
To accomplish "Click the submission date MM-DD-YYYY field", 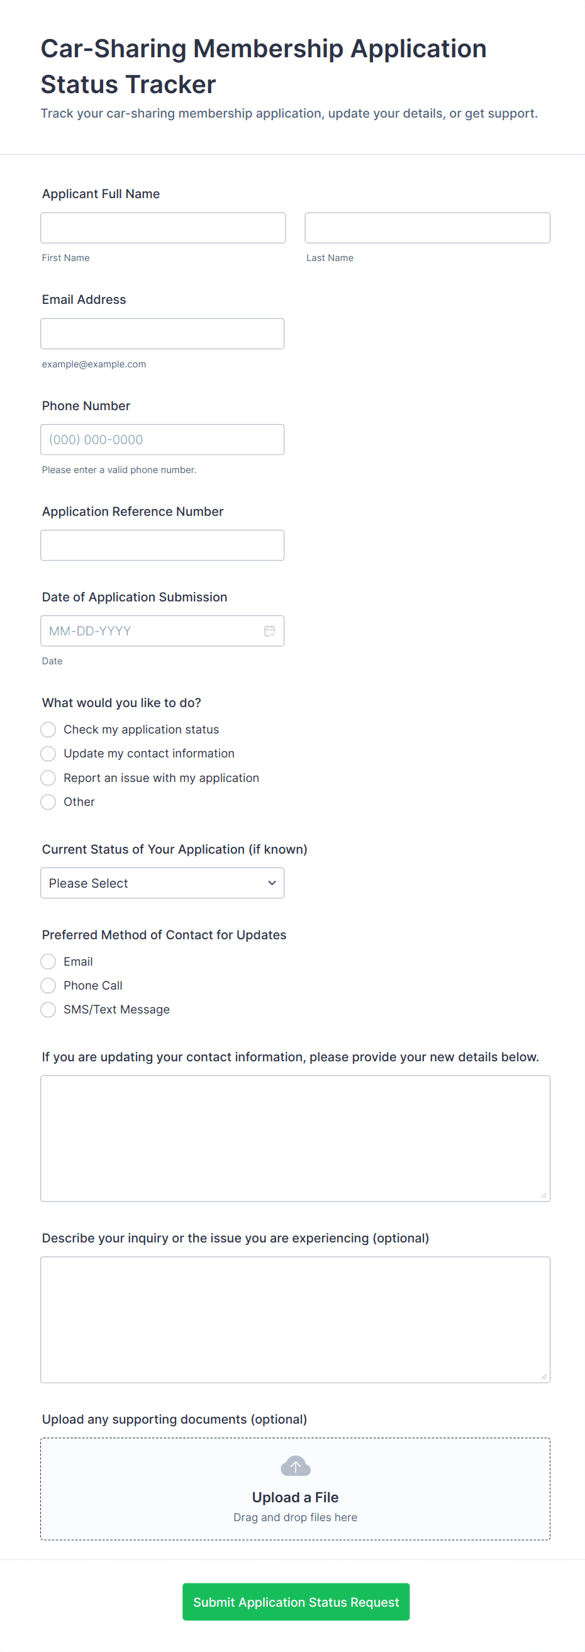I will tap(151, 631).
